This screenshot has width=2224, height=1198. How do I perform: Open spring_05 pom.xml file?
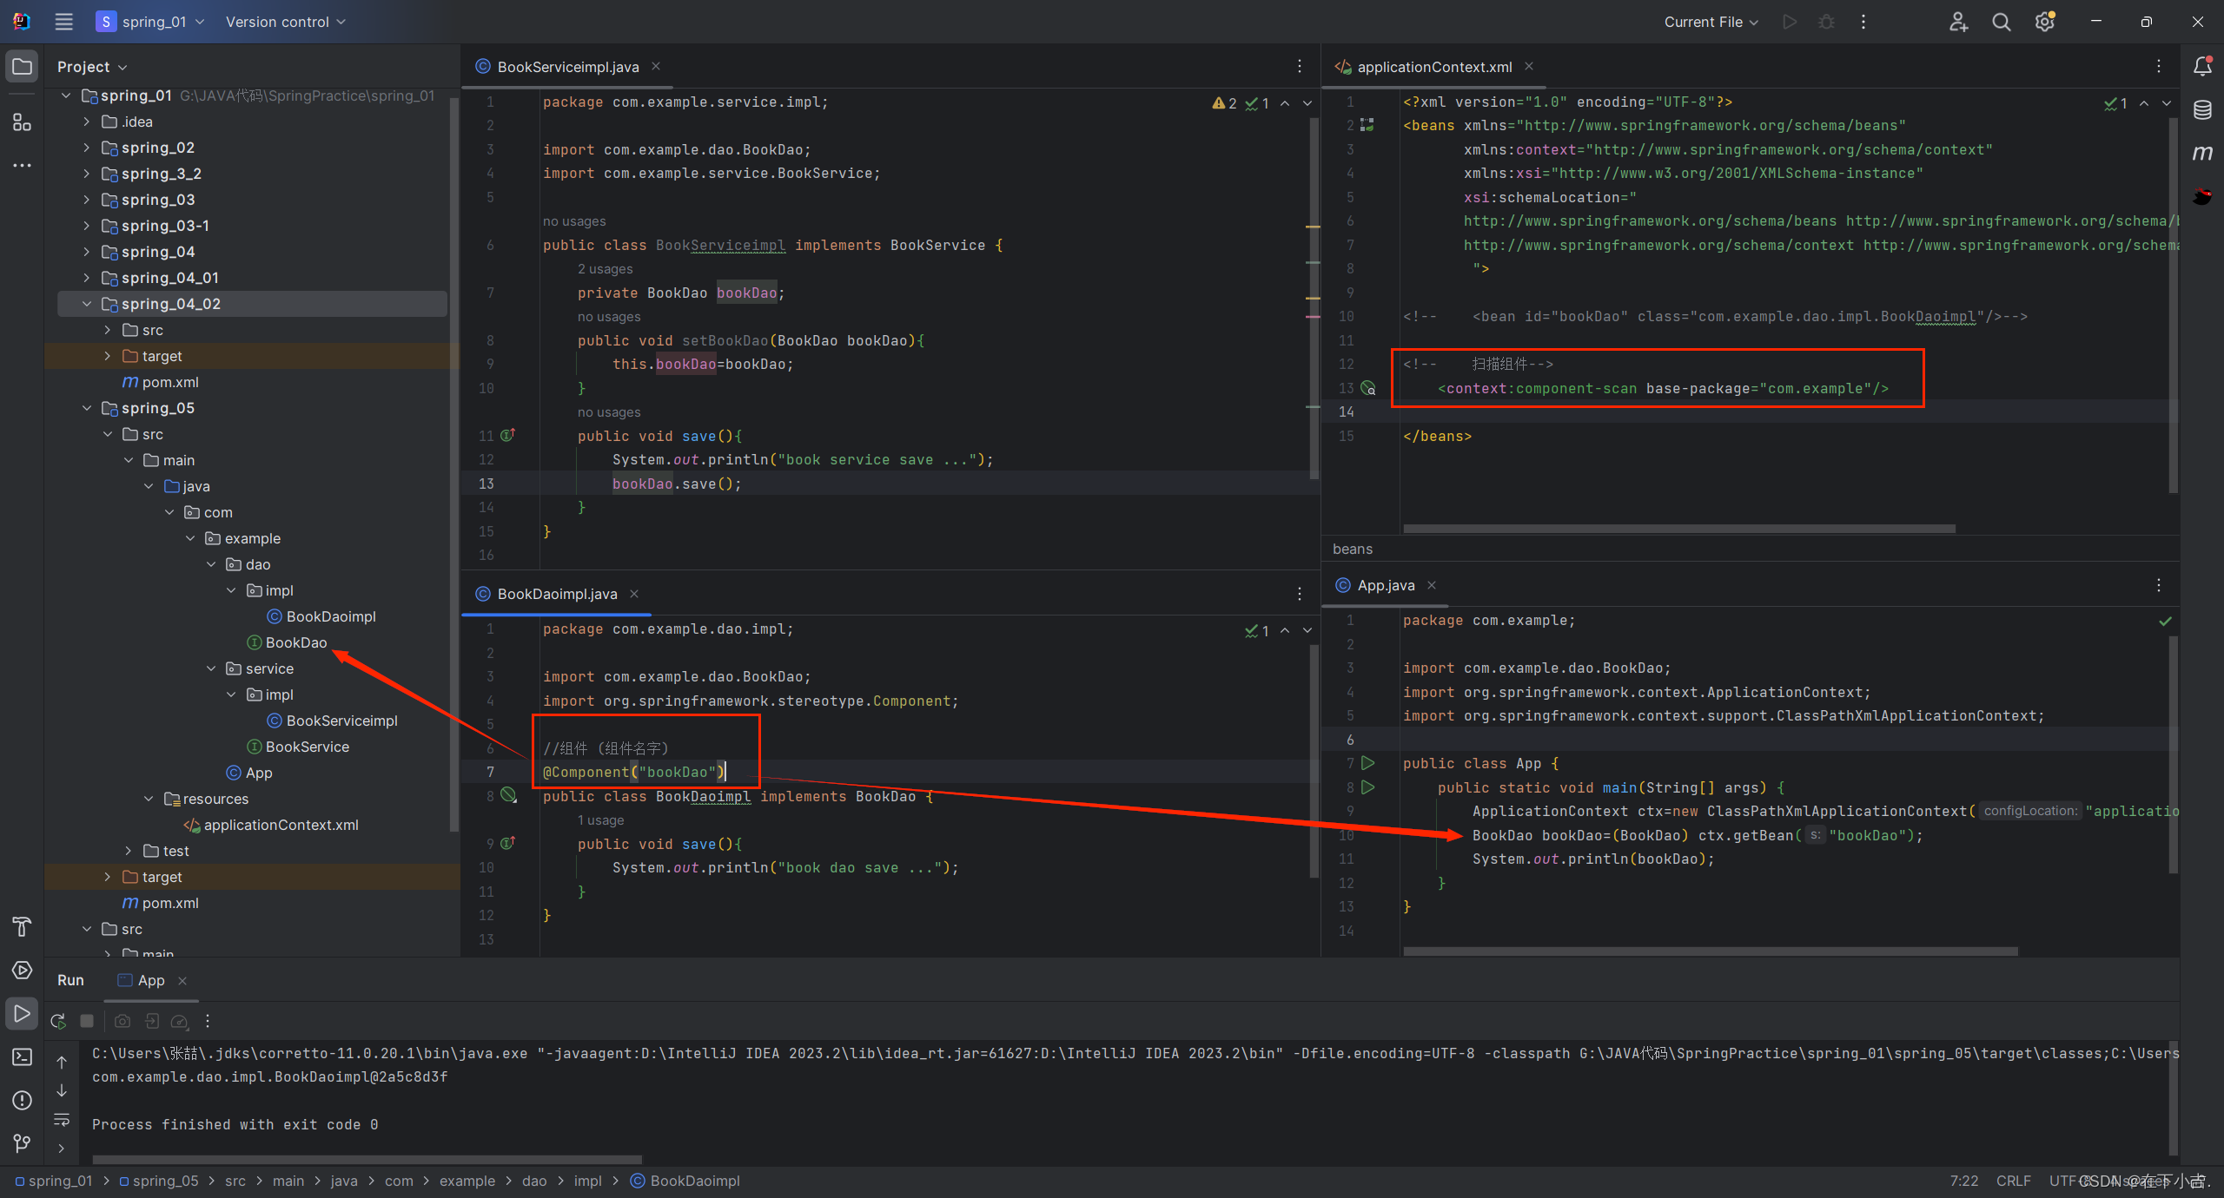(x=170, y=903)
